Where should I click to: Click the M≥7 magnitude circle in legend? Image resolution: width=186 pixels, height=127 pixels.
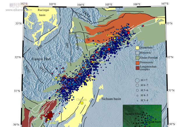click(137, 80)
